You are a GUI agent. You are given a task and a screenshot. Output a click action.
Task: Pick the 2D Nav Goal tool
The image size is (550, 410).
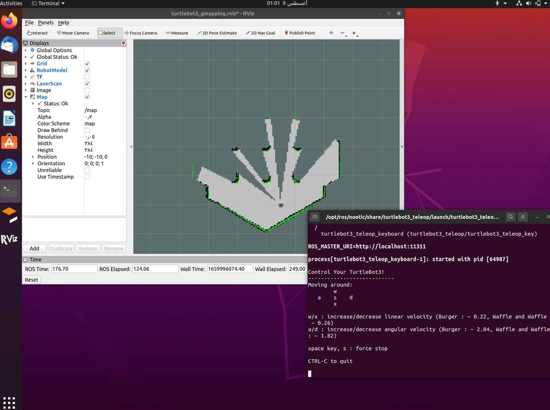260,33
